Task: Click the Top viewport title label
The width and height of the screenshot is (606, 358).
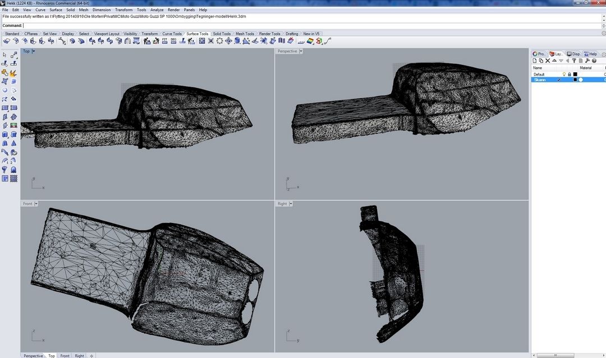Action: [x=26, y=51]
